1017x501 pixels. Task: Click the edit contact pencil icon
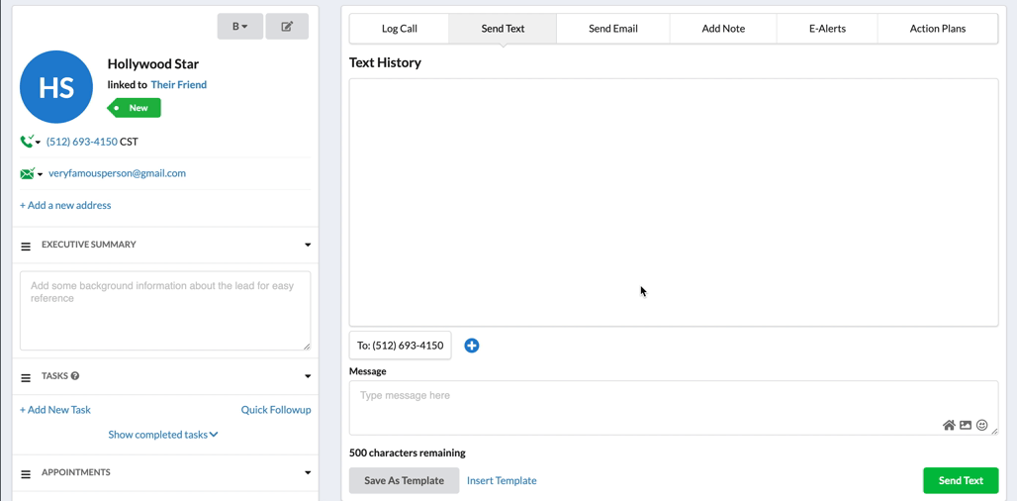287,27
